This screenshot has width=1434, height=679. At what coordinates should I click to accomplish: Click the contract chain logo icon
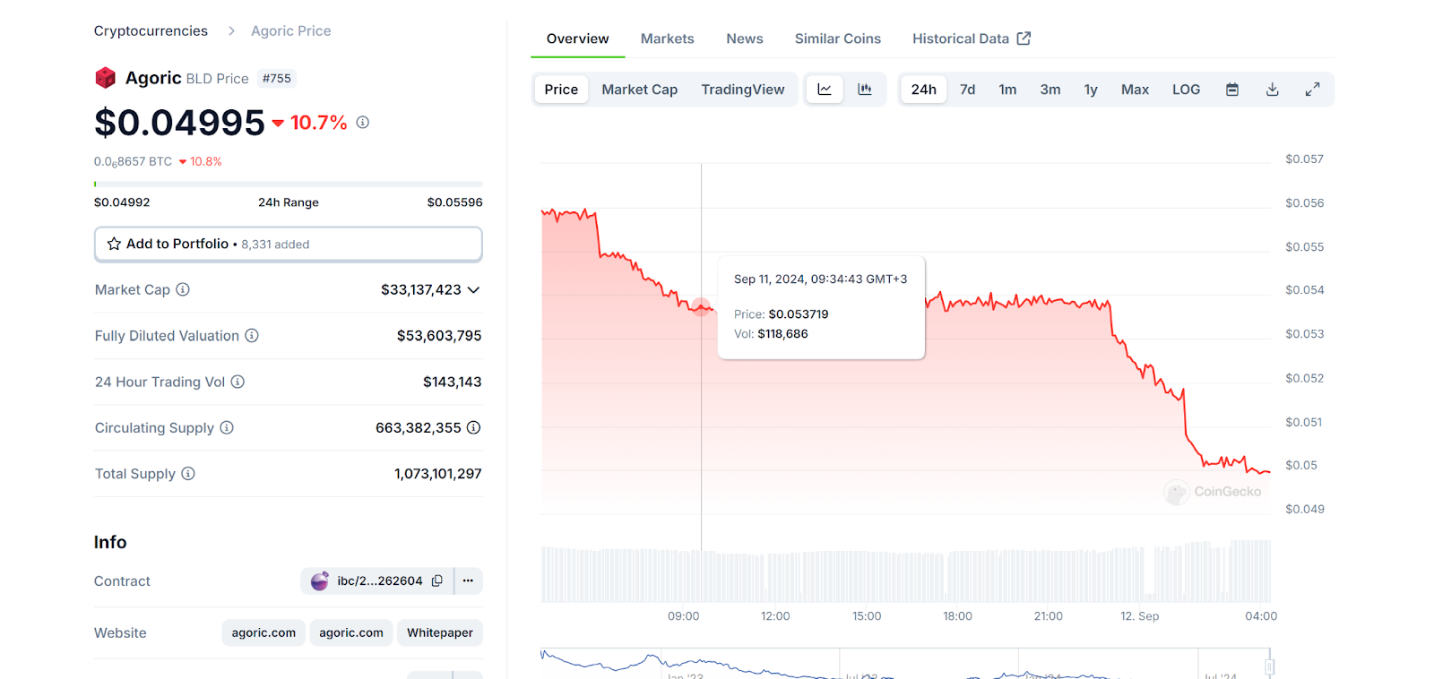point(320,581)
